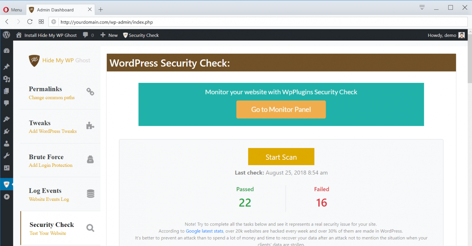Image resolution: width=472 pixels, height=246 pixels.
Task: Open the Media icon in admin sidebar
Action: (6, 79)
